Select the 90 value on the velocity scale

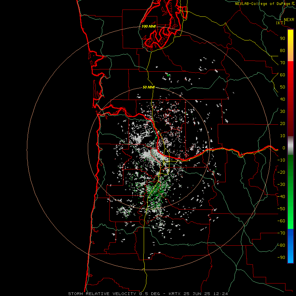click(x=283, y=38)
